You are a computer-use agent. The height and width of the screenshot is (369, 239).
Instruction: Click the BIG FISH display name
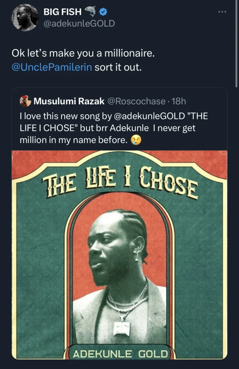62,12
